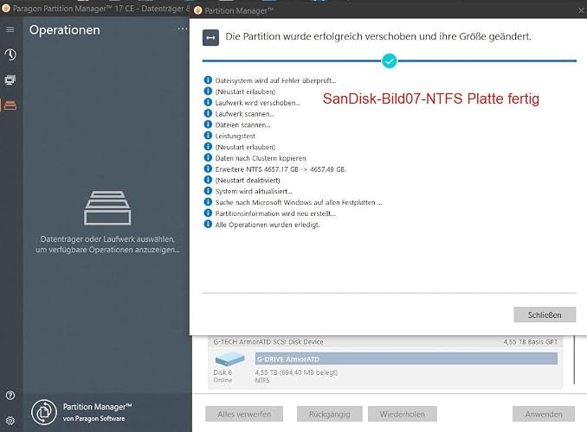Image resolution: width=587 pixels, height=432 pixels.
Task: Click 'Die Partition wurde erfolgreich verschoben' heading
Action: click(378, 36)
